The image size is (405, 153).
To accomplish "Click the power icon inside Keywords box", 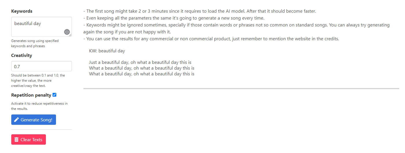I will pyautogui.click(x=67, y=32).
